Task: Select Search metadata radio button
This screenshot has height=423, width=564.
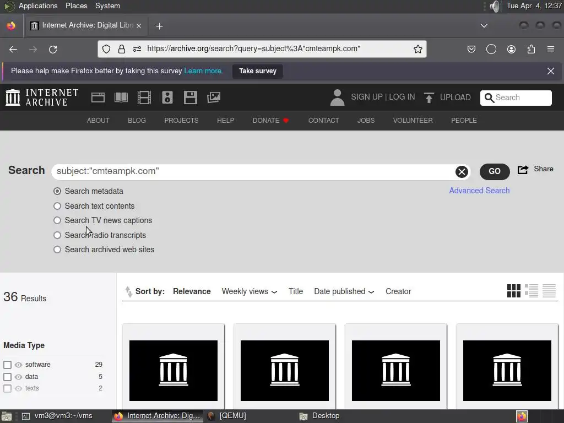Action: (57, 191)
